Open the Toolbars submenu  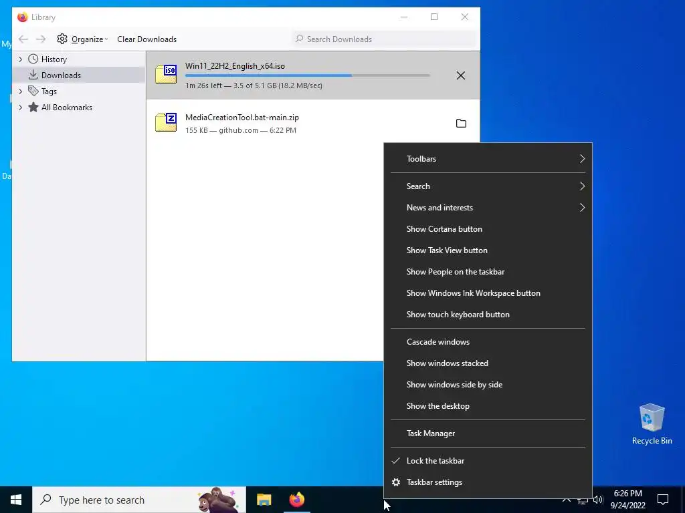(488, 159)
